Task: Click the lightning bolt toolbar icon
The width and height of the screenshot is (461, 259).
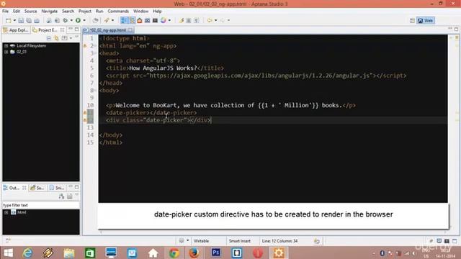Action: 182,20
